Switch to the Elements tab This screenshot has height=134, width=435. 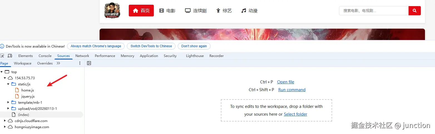click(x=26, y=56)
